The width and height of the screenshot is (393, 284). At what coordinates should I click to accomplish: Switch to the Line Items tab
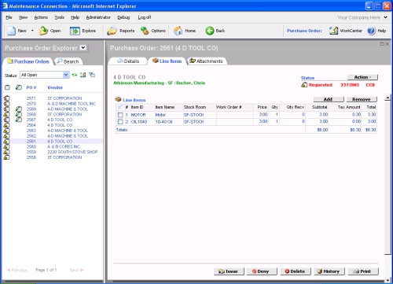(167, 61)
